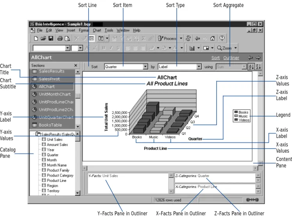Click the legend layout icon
This screenshot has width=292, height=220.
click(x=206, y=48)
